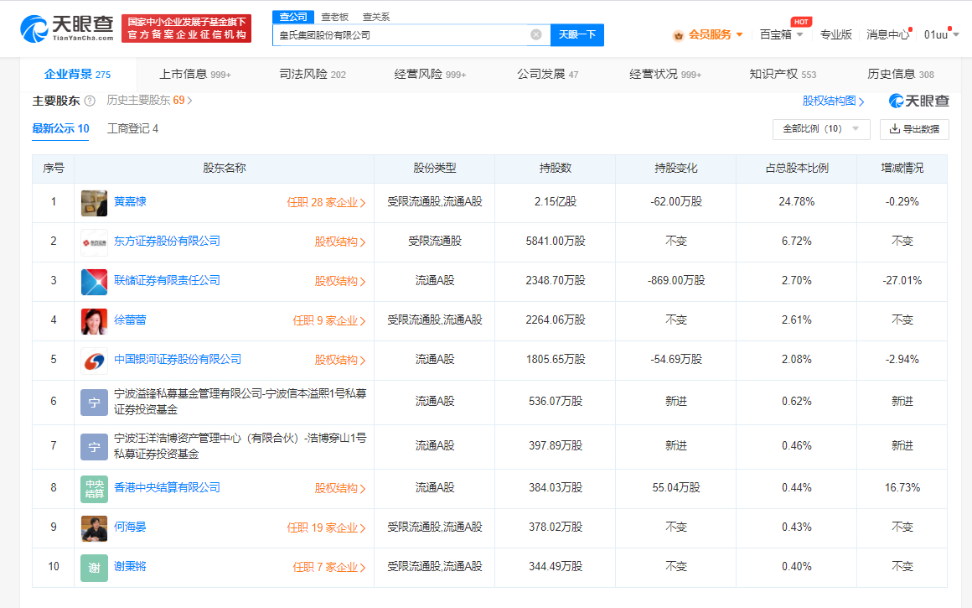Select the 历史信息 308 tab
Viewport: 972px width, 608px height.
[x=901, y=75]
